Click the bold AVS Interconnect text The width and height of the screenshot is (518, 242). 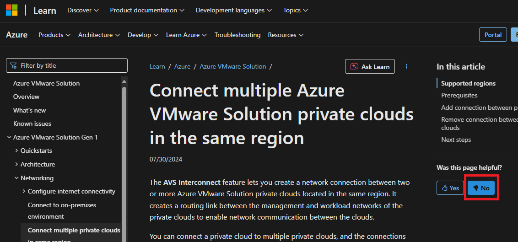(192, 182)
